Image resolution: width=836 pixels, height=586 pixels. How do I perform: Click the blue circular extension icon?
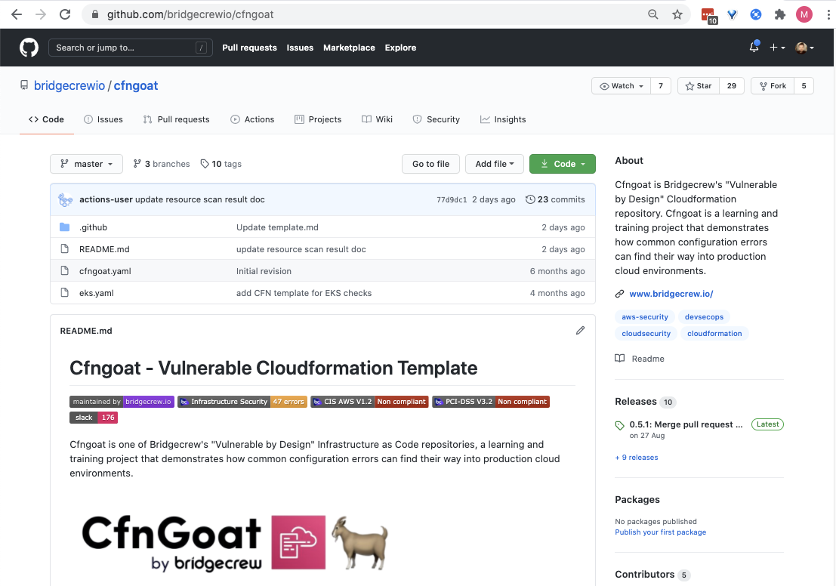point(755,14)
